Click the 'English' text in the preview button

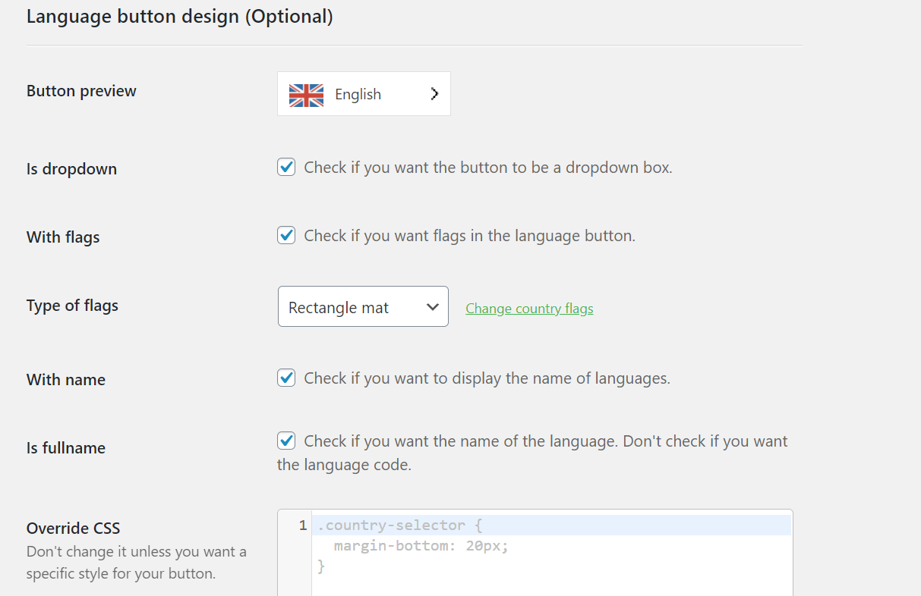(x=358, y=95)
